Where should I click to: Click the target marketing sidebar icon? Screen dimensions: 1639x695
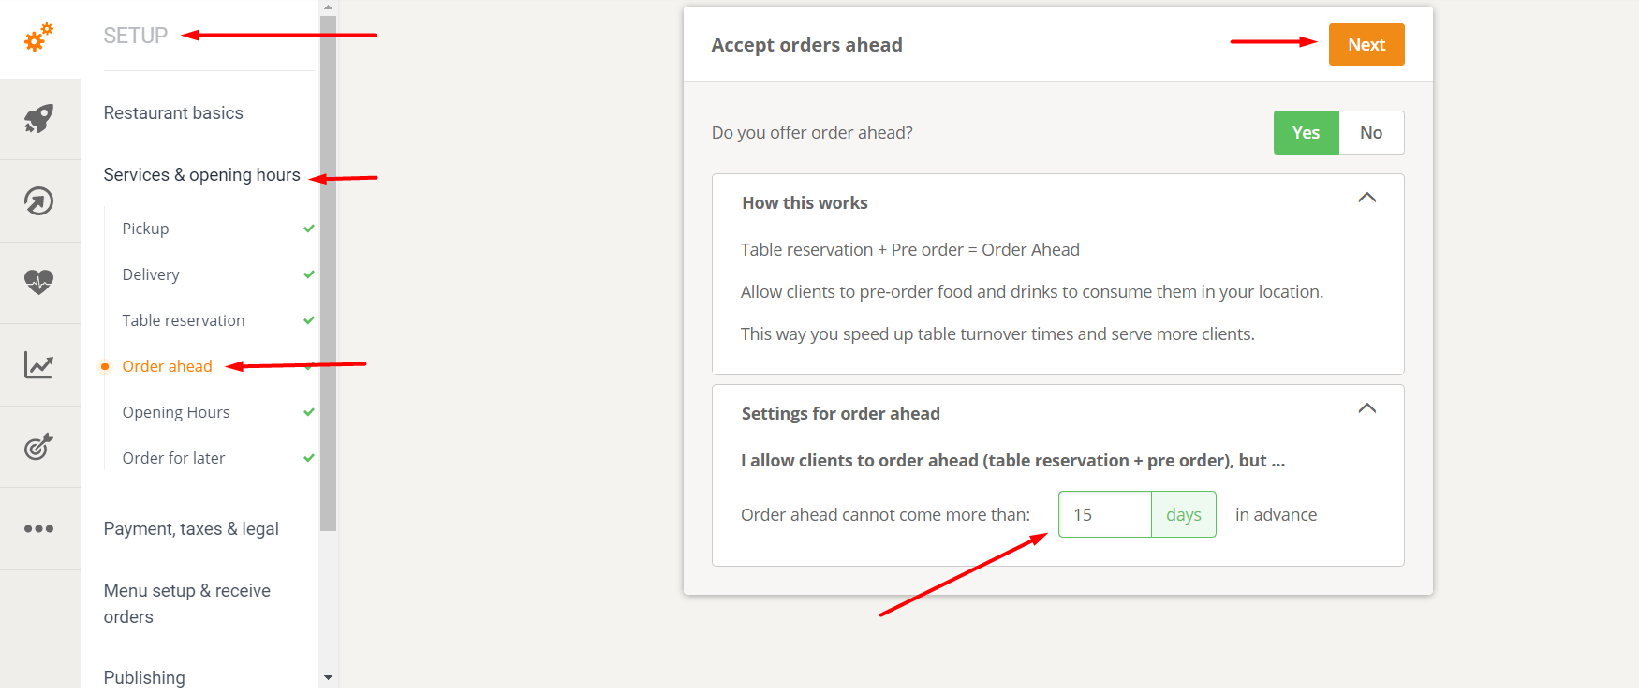(38, 447)
